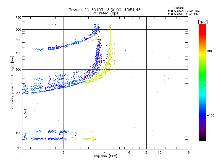Click the x-axis tick label '1'
Screen dimensions: 221x166
[22, 152]
